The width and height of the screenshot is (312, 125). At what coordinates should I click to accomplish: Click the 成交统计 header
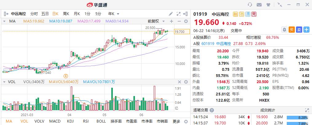tap(268, 110)
